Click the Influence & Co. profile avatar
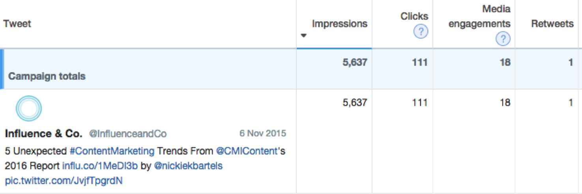 [x=29, y=108]
